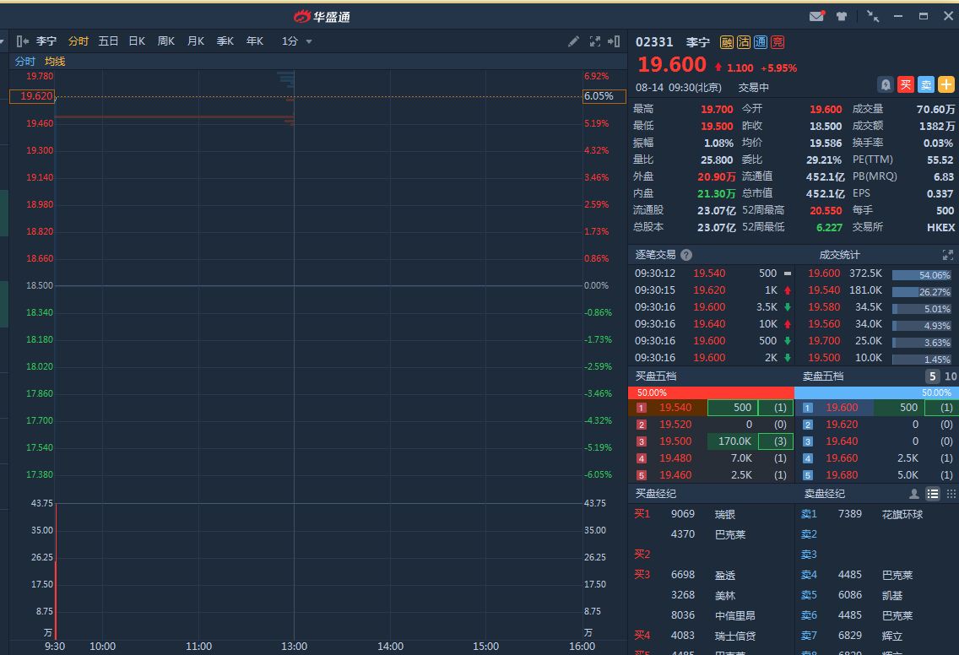Show the broker person view icon

(913, 494)
